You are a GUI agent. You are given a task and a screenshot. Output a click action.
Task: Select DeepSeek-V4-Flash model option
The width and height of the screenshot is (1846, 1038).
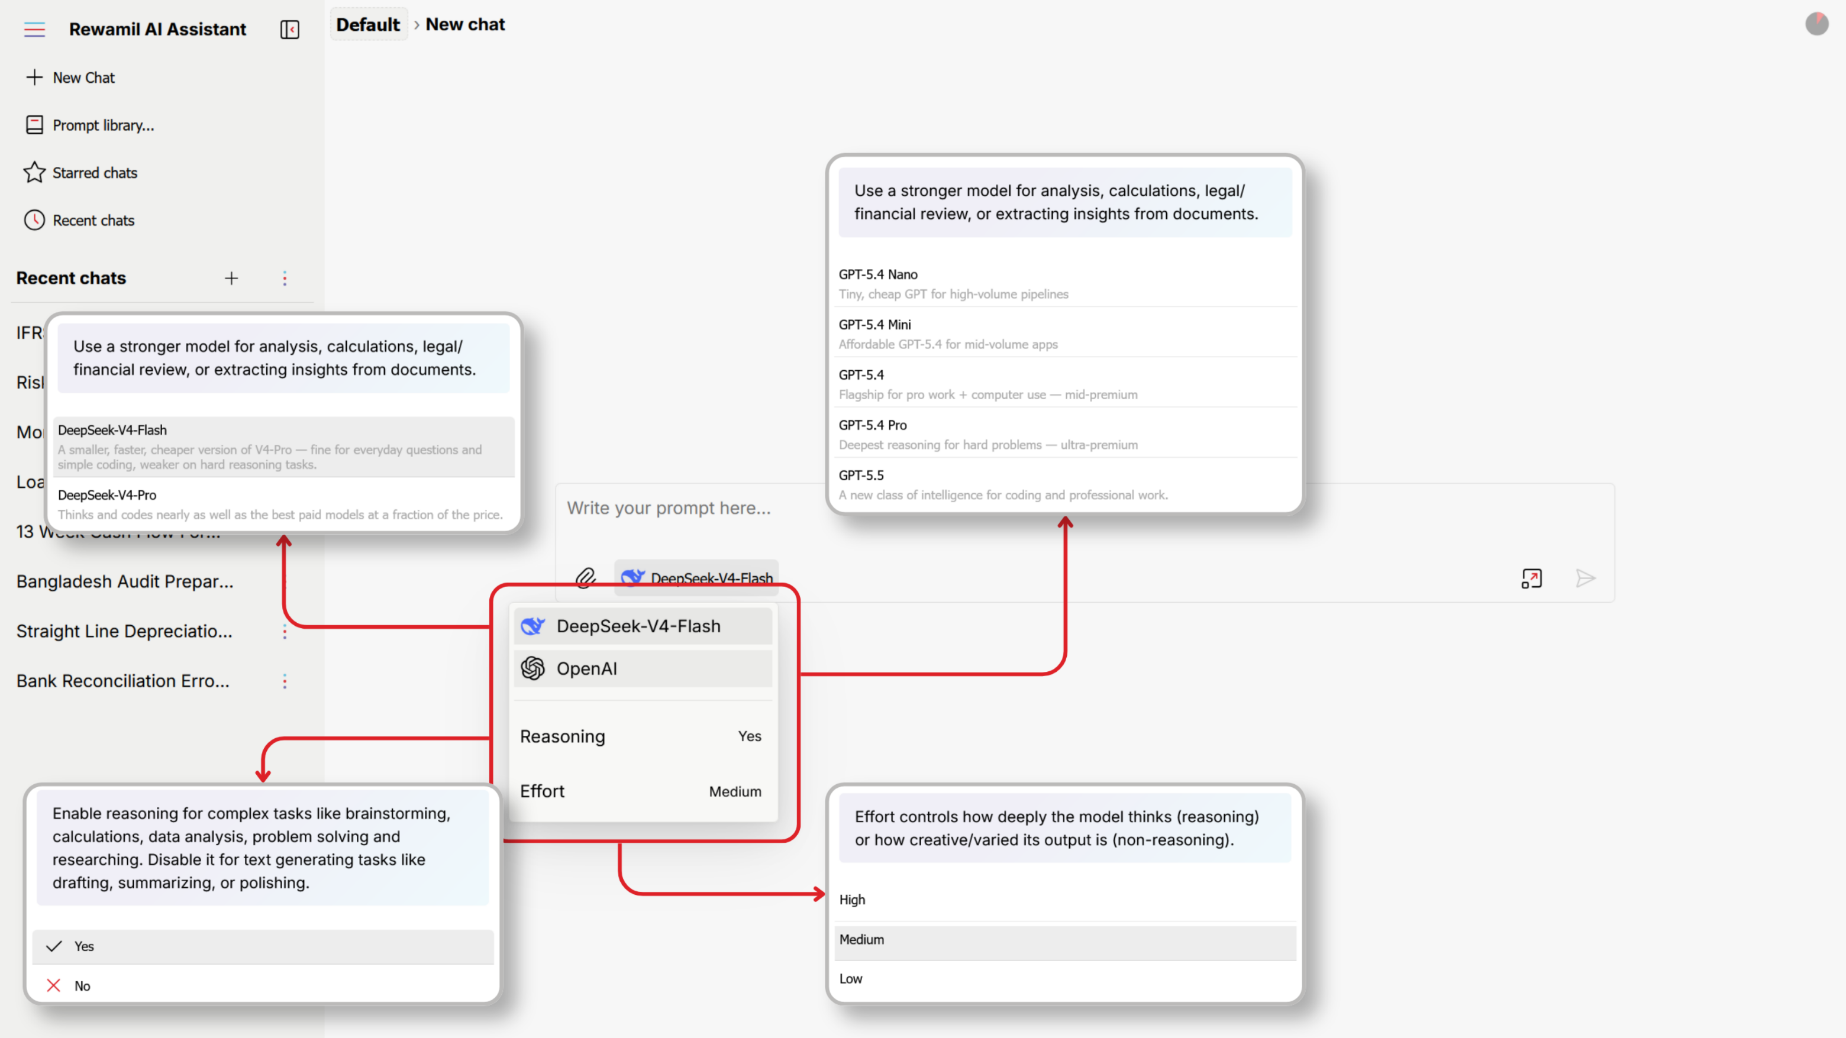284,447
